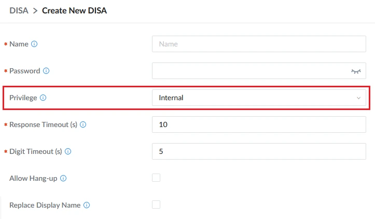375x219 pixels.
Task: Open the Allow Hang-up info icon
Action: (63, 178)
